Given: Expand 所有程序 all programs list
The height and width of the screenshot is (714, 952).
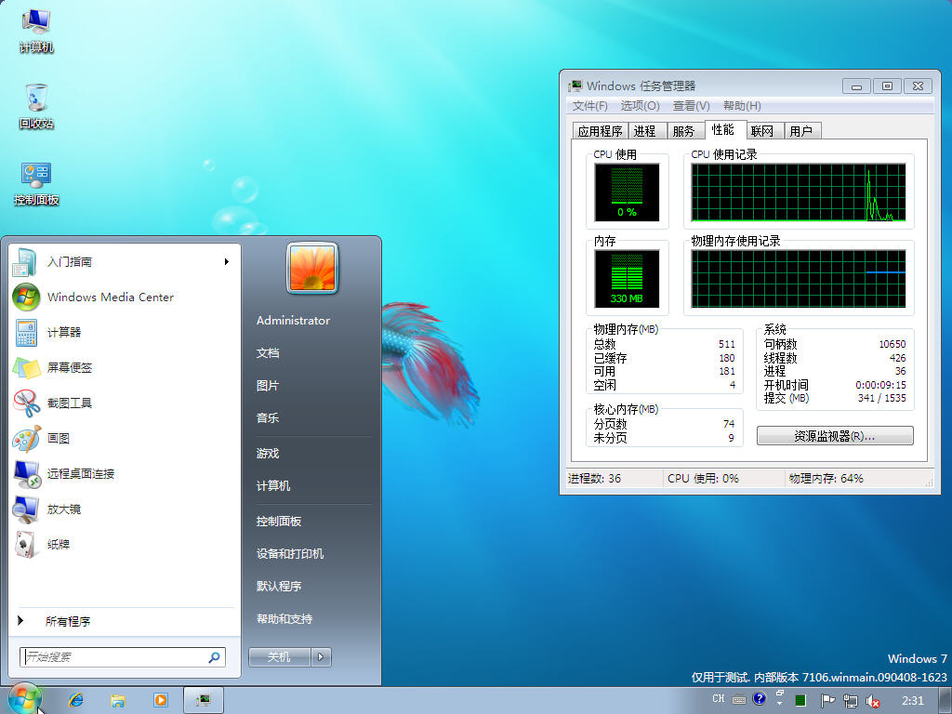Looking at the screenshot, I should [124, 621].
